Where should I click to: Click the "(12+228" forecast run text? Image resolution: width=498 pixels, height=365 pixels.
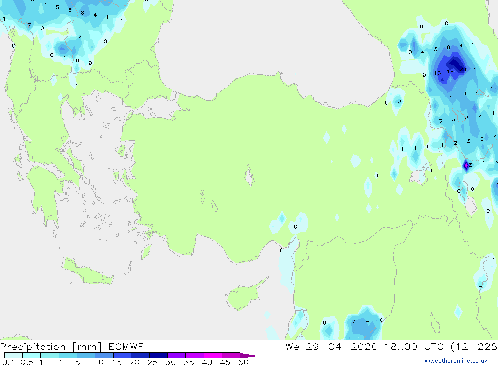tap(474, 347)
